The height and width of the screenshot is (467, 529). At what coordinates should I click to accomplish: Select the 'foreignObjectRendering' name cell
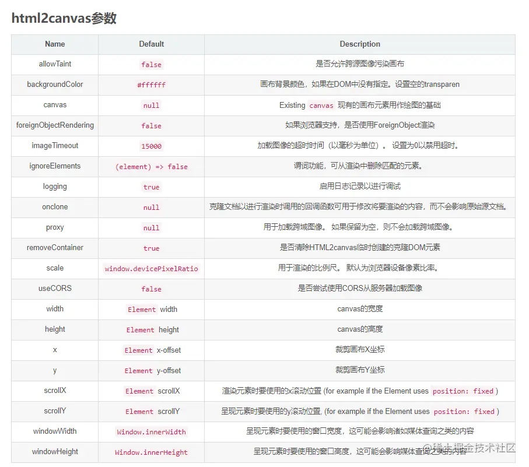(x=55, y=125)
